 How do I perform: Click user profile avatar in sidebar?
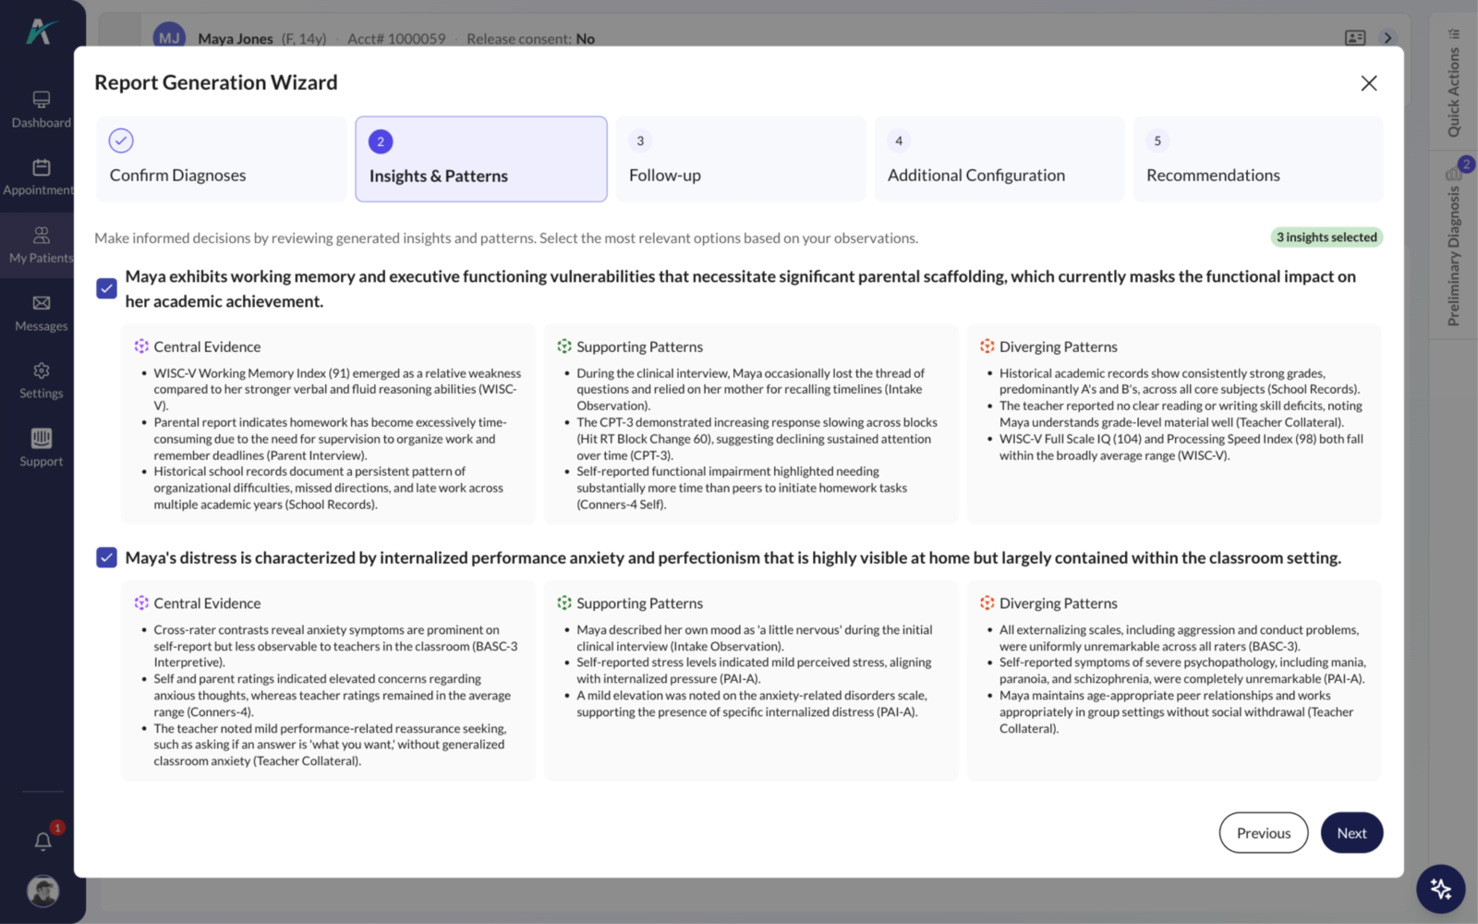click(x=42, y=891)
